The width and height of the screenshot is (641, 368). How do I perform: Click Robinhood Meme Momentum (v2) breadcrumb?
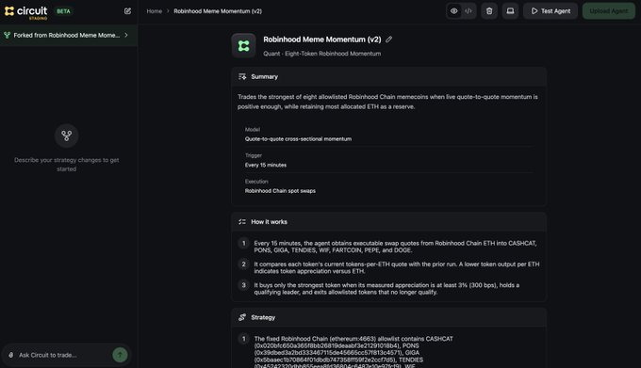coord(218,11)
